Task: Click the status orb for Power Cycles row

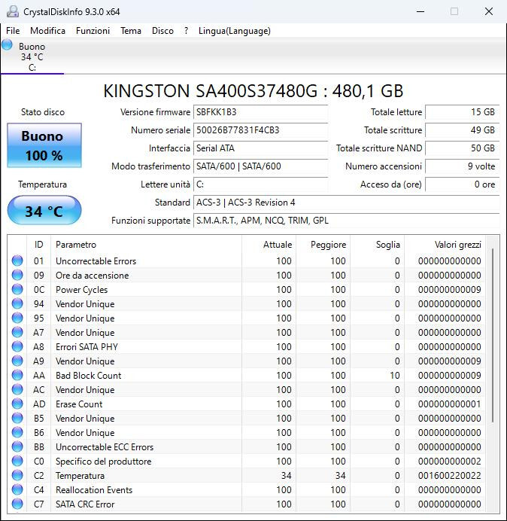Action: (x=17, y=289)
